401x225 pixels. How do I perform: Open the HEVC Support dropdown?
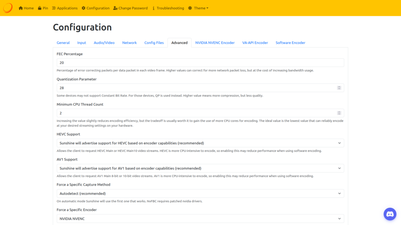[200, 143]
